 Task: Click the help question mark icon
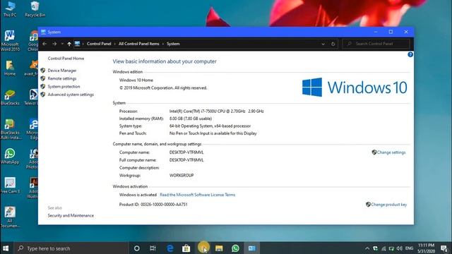[x=410, y=54]
